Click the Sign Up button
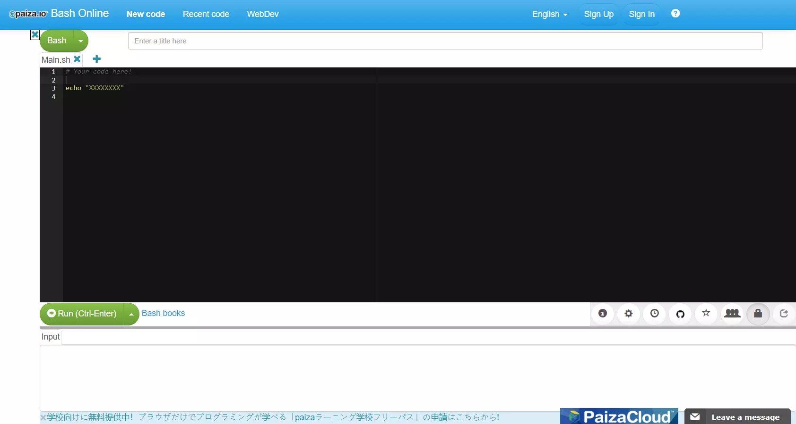The image size is (796, 424). click(x=599, y=14)
